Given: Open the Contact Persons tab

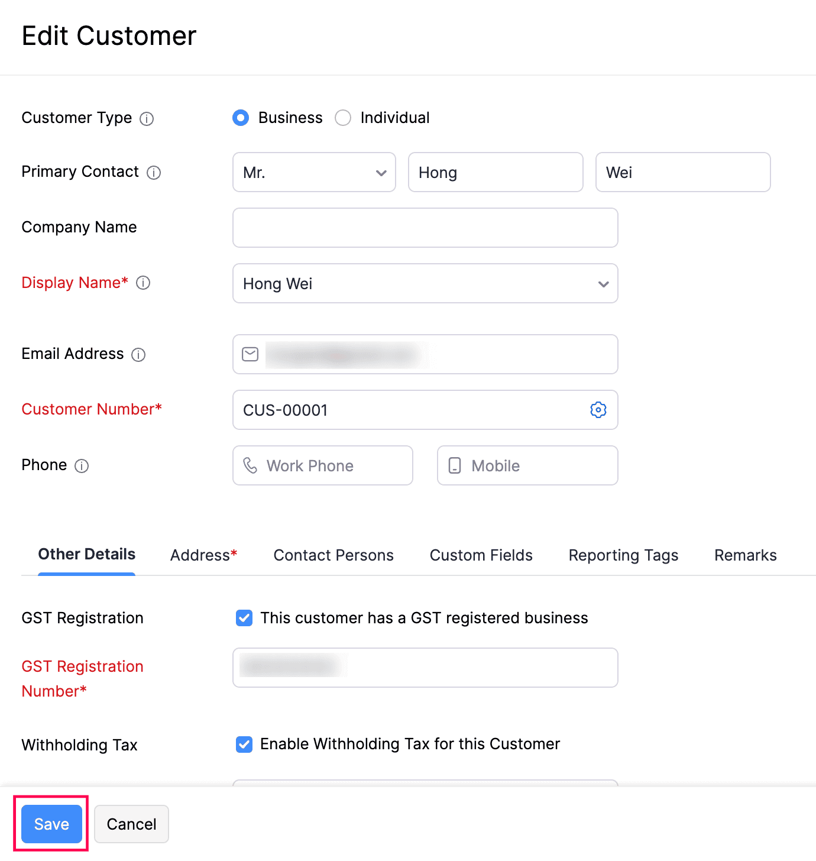Looking at the screenshot, I should 333,555.
